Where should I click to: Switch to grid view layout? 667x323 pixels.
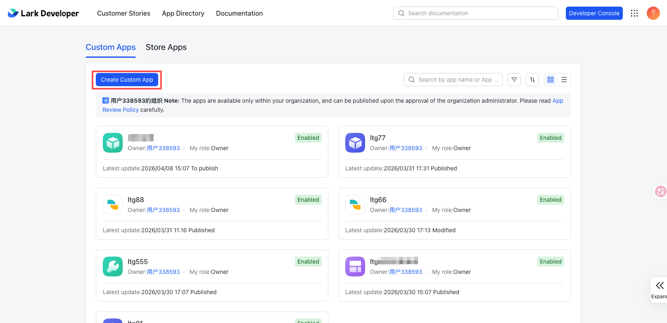pos(551,80)
